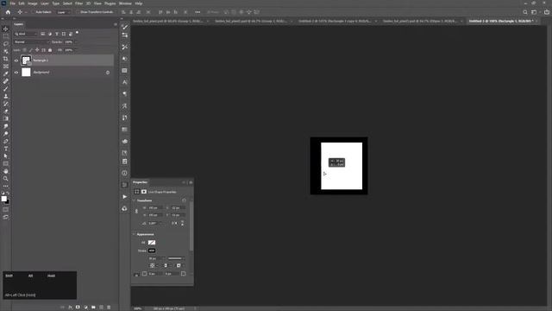
Task: Select the Zoom tool
Action: [x=6, y=179]
